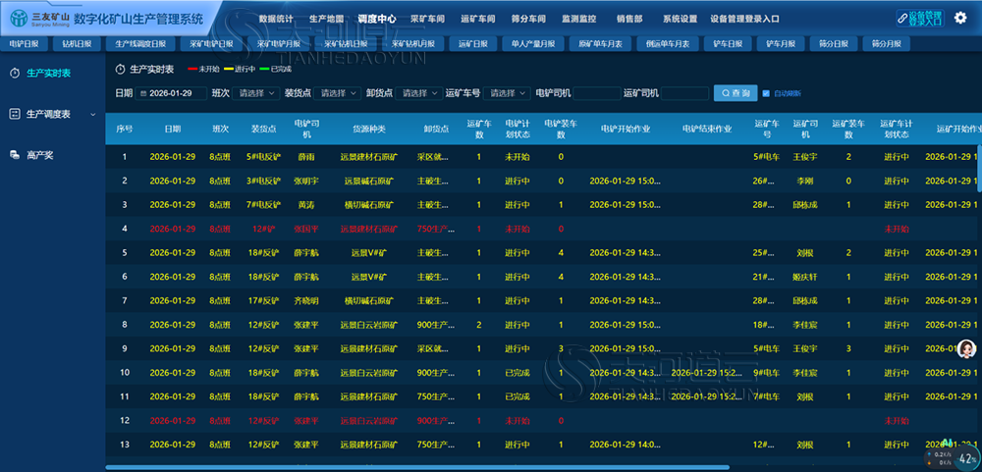The height and width of the screenshot is (472, 982).
Task: Open the 采矿车间 top menu
Action: pyautogui.click(x=427, y=19)
